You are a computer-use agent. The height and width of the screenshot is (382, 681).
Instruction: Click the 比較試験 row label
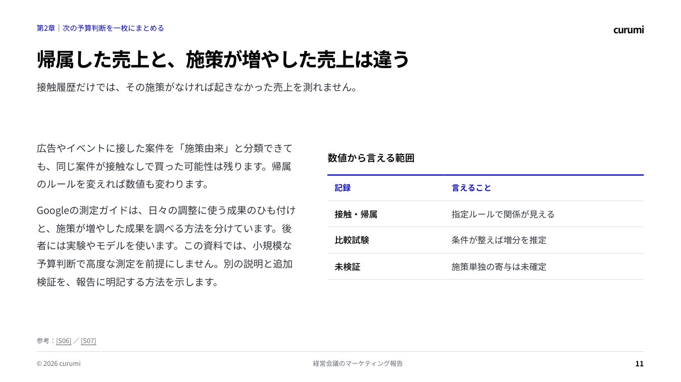pos(352,240)
